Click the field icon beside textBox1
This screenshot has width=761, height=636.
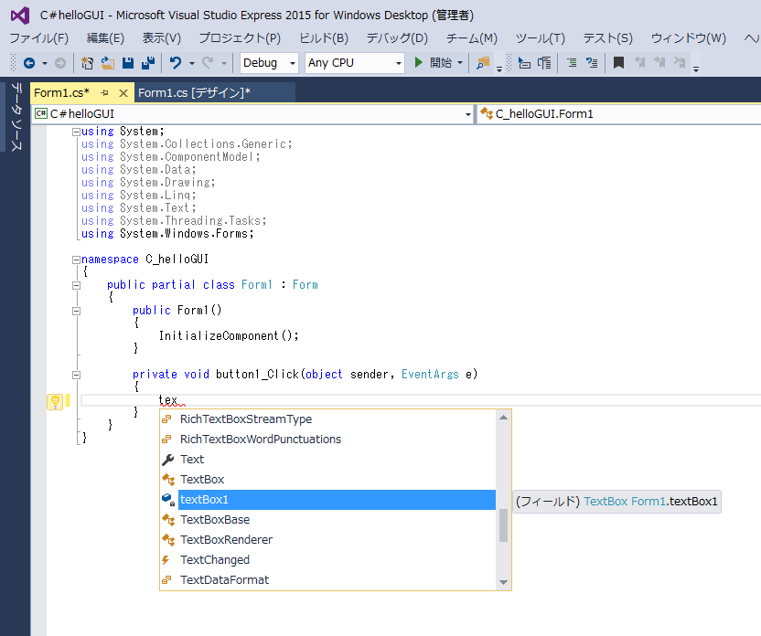click(x=168, y=500)
